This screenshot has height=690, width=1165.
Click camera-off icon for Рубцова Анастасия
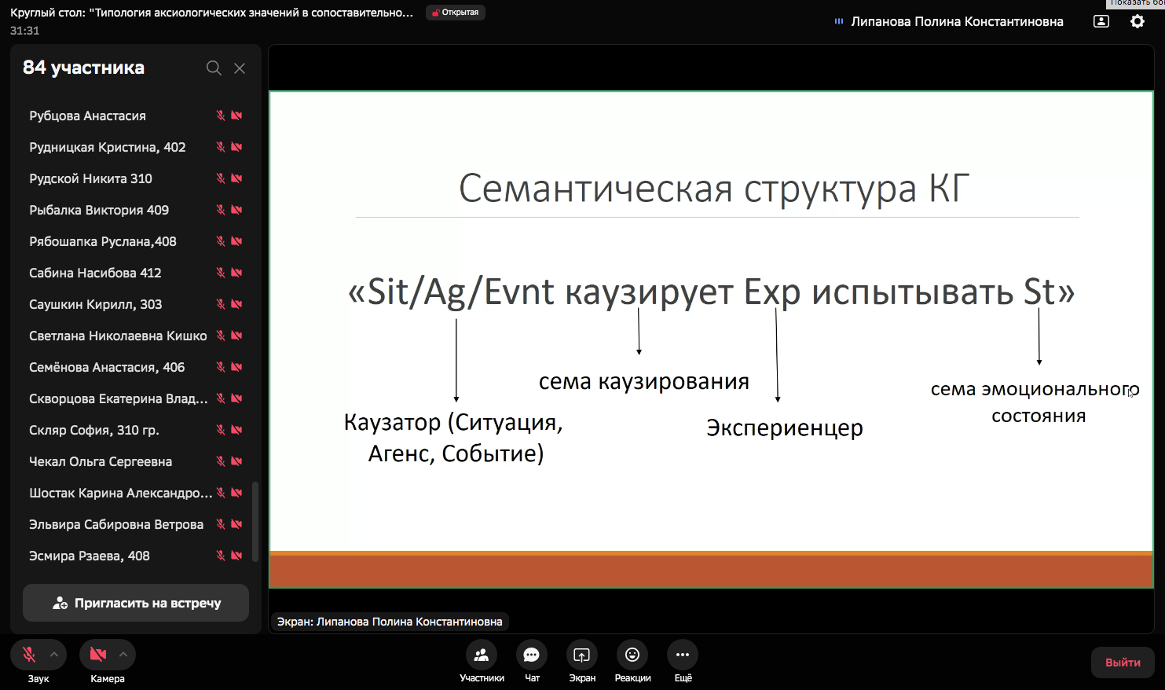coord(236,116)
